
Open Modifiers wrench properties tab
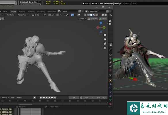[110, 84]
